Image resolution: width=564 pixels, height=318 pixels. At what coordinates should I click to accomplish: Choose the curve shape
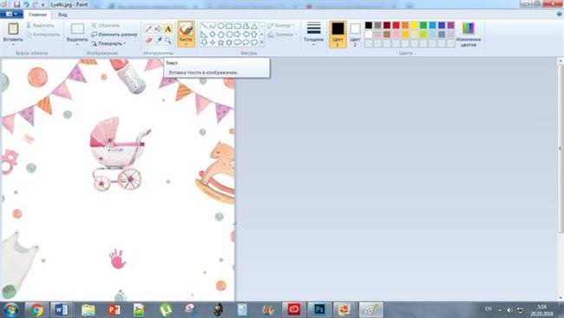[x=213, y=26]
